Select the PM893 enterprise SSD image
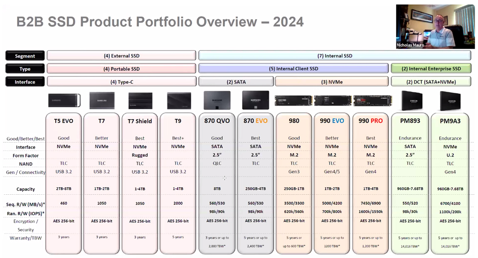This screenshot has width=478, height=258. pyautogui.click(x=411, y=100)
